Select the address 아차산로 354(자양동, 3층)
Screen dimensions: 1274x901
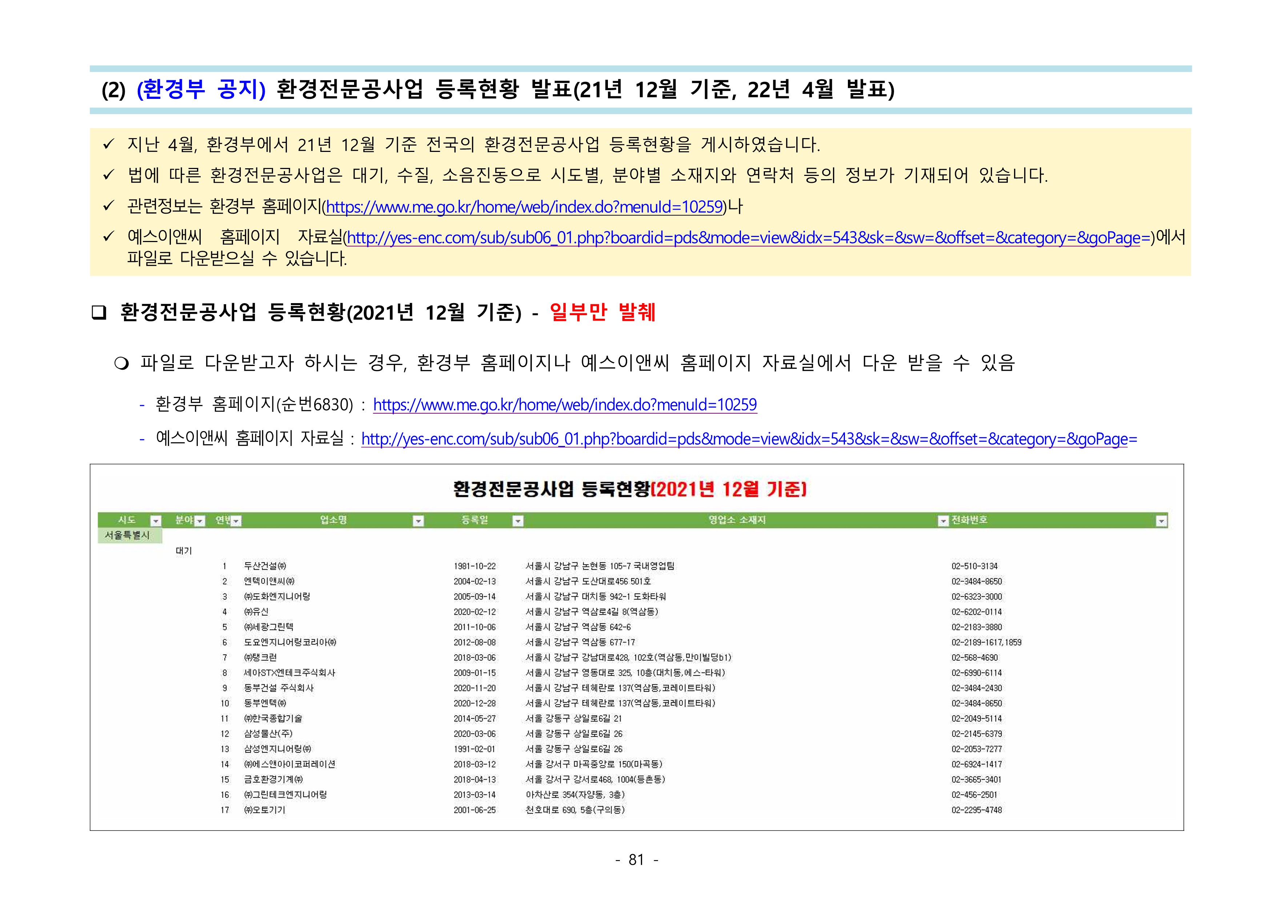coord(576,795)
